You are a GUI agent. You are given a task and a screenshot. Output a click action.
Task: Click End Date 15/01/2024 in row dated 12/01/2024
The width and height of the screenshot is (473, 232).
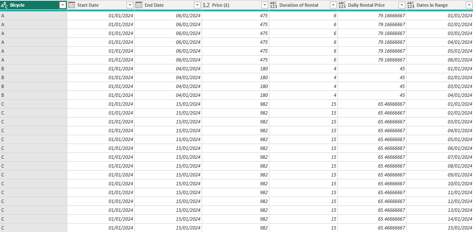click(x=168, y=201)
